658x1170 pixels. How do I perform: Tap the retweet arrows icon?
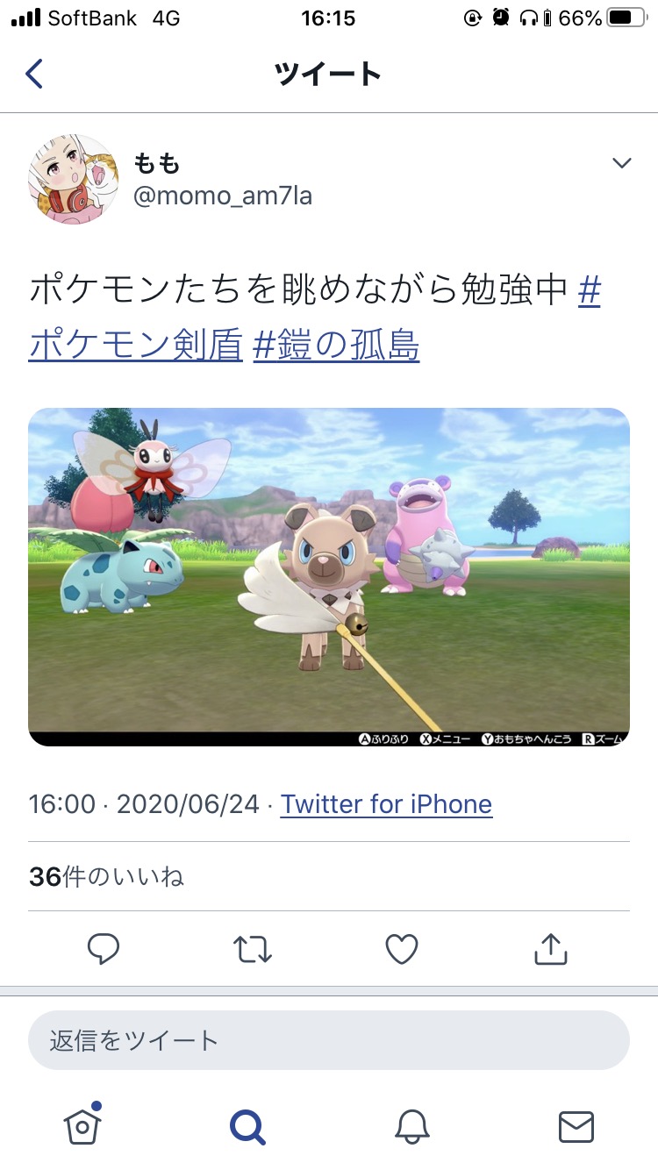(x=253, y=948)
